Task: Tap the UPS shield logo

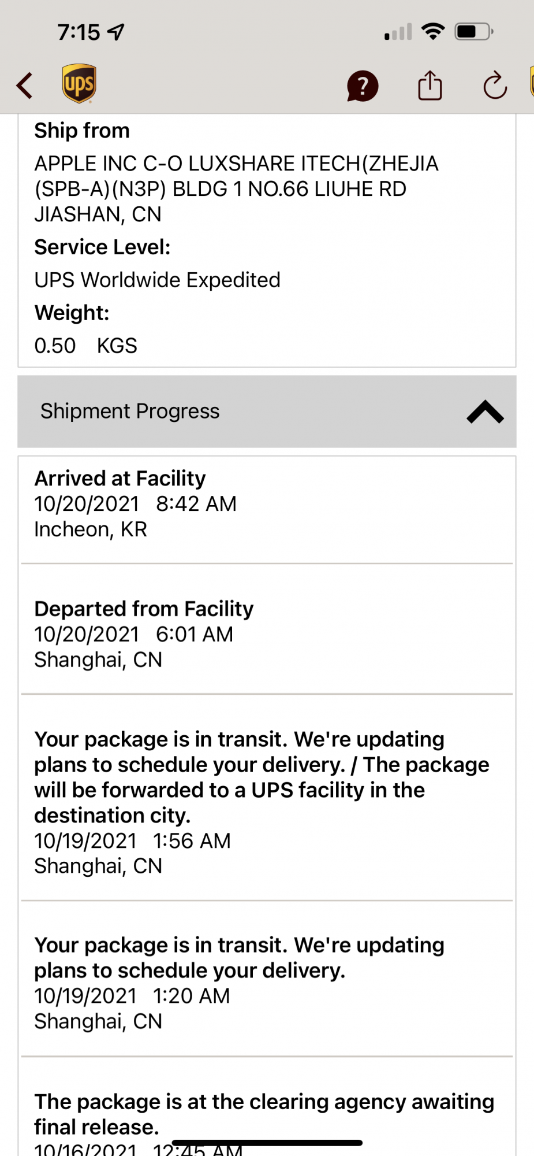Action: [x=79, y=84]
